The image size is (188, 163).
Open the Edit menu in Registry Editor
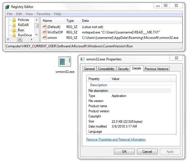click(19, 14)
